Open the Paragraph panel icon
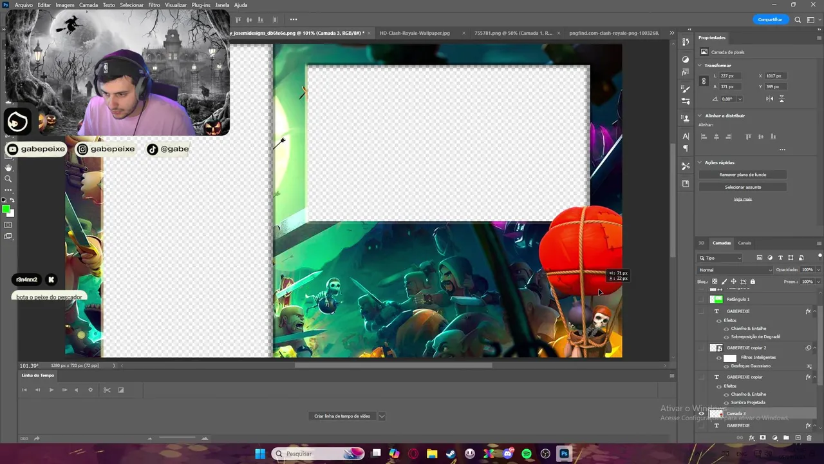This screenshot has width=824, height=464. click(x=686, y=148)
